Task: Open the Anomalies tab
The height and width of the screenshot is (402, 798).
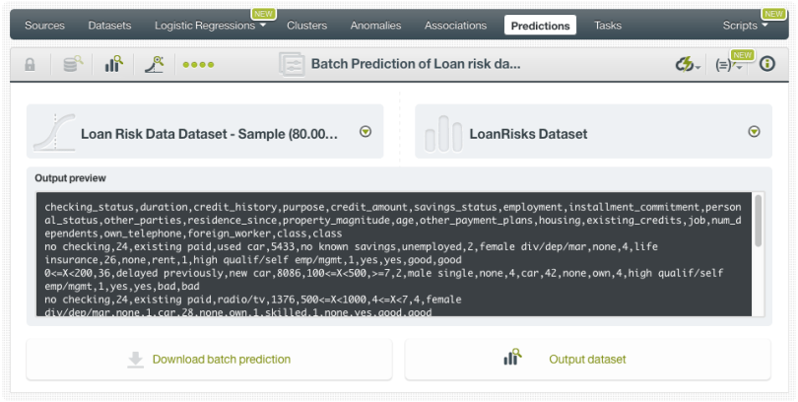Action: 375,25
